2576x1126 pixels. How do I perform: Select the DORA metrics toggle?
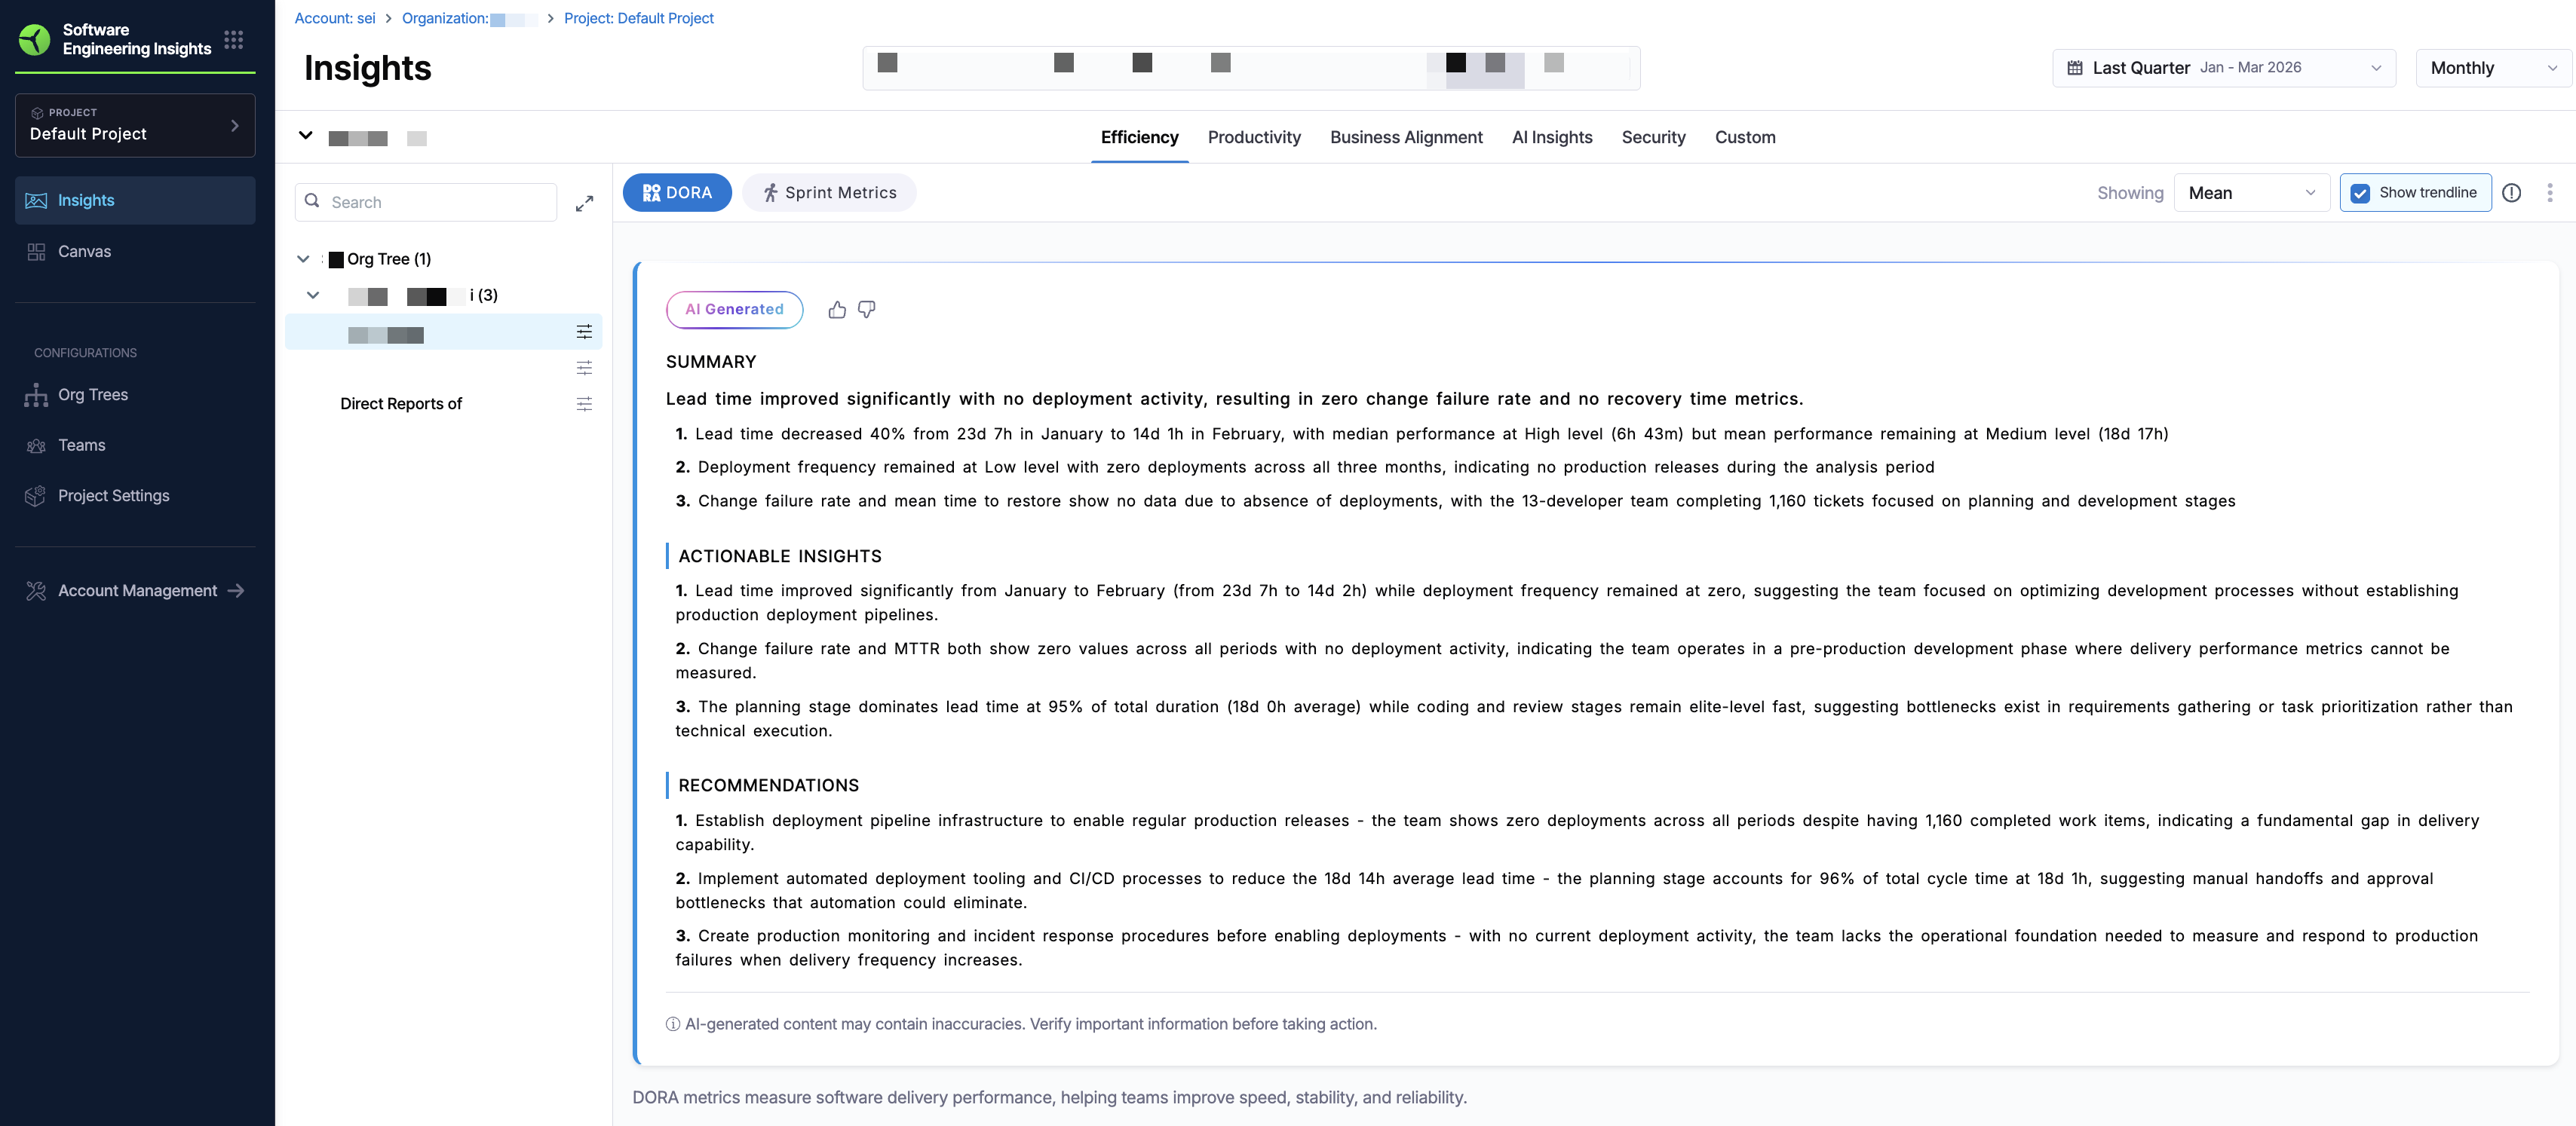coord(677,193)
